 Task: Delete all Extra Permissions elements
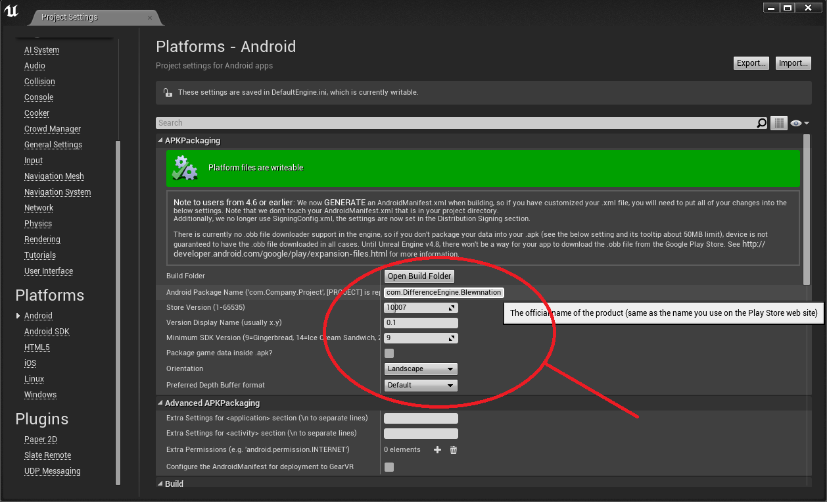[453, 450]
